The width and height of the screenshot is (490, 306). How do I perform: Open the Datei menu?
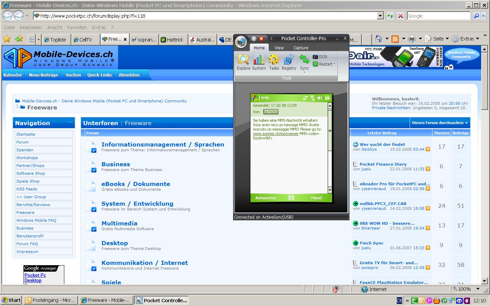tap(9, 28)
